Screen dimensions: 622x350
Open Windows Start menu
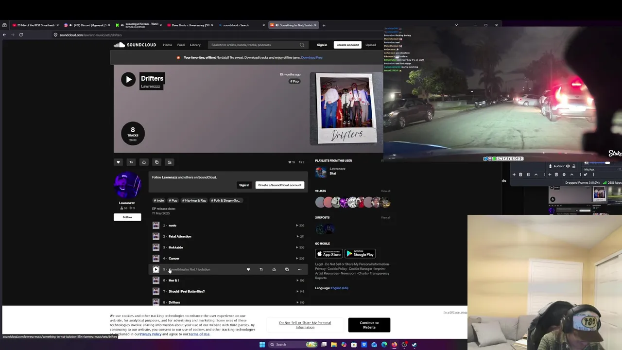(x=262, y=345)
